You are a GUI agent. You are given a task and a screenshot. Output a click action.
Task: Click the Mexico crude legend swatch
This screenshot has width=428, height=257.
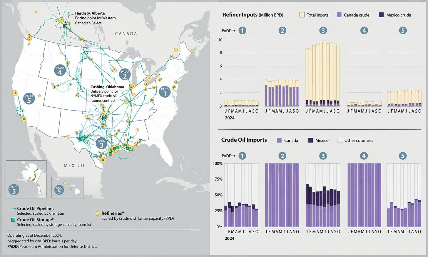pos(381,15)
